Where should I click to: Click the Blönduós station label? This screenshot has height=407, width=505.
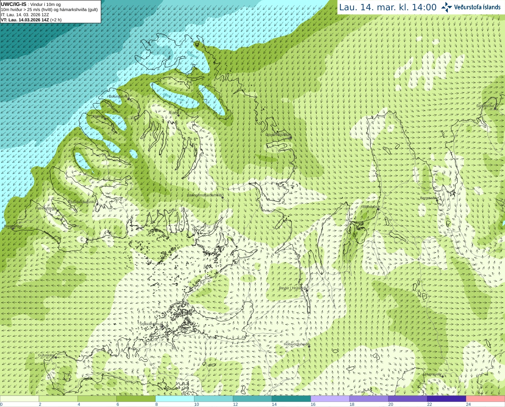coord(370,207)
